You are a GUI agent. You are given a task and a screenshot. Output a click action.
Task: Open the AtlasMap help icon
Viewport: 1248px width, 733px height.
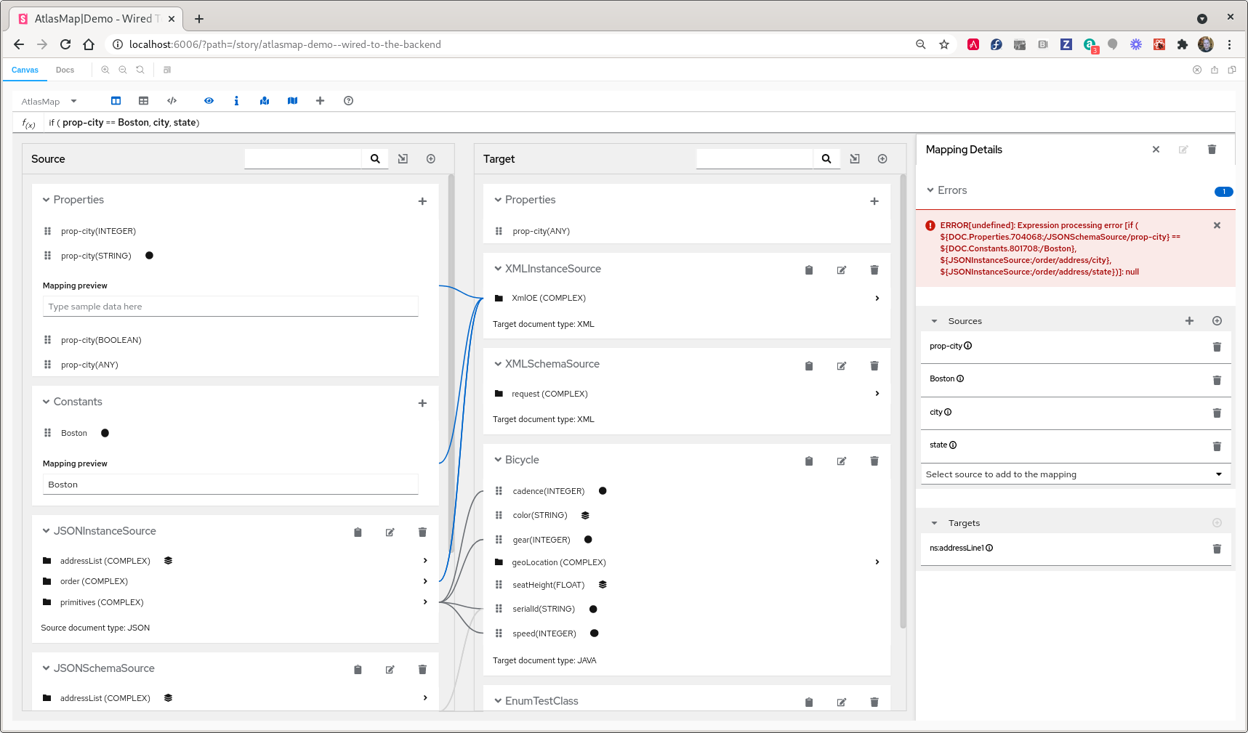[348, 101]
